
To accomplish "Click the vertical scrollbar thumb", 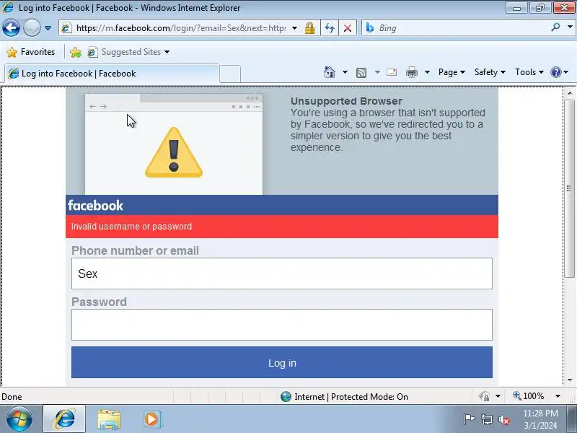I will point(570,188).
